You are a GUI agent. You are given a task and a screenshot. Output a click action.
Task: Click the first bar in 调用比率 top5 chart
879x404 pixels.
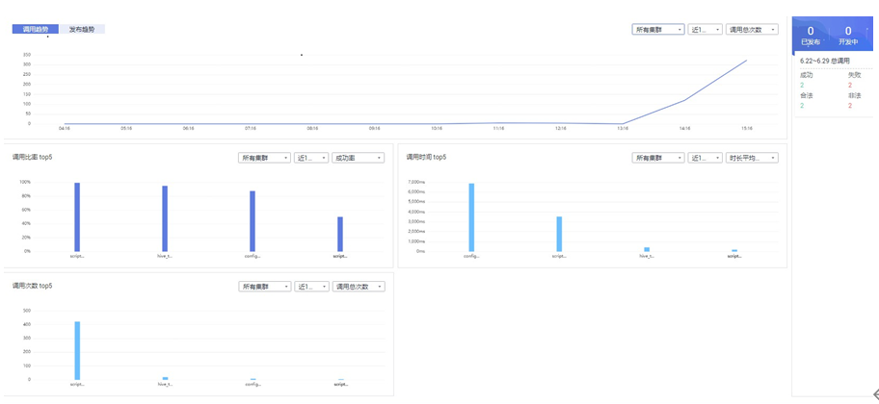click(77, 216)
